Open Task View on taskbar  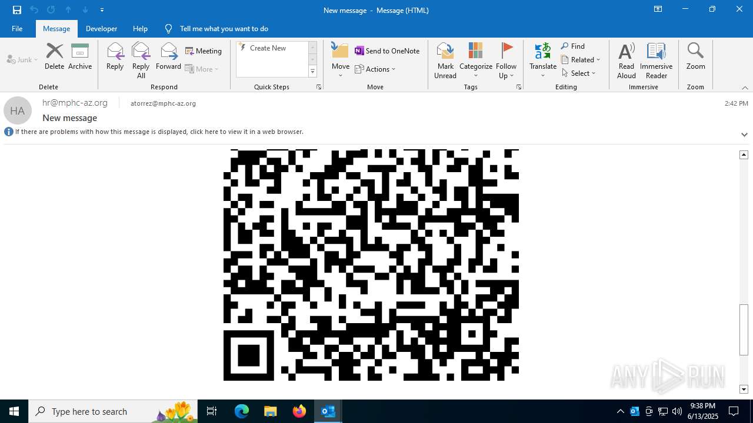[212, 411]
